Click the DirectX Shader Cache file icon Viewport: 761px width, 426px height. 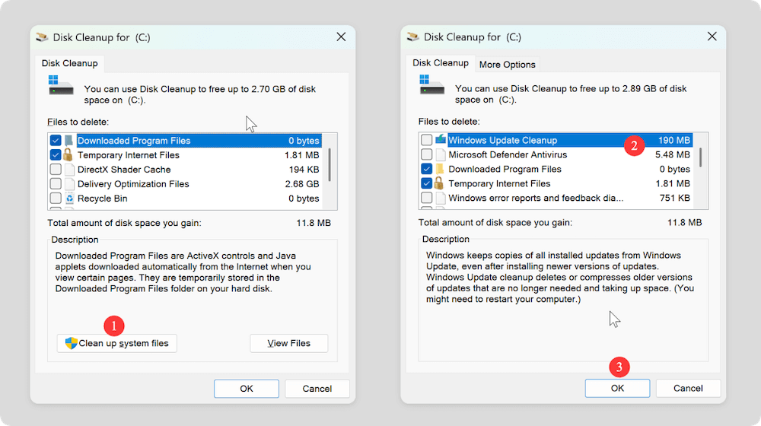[69, 170]
